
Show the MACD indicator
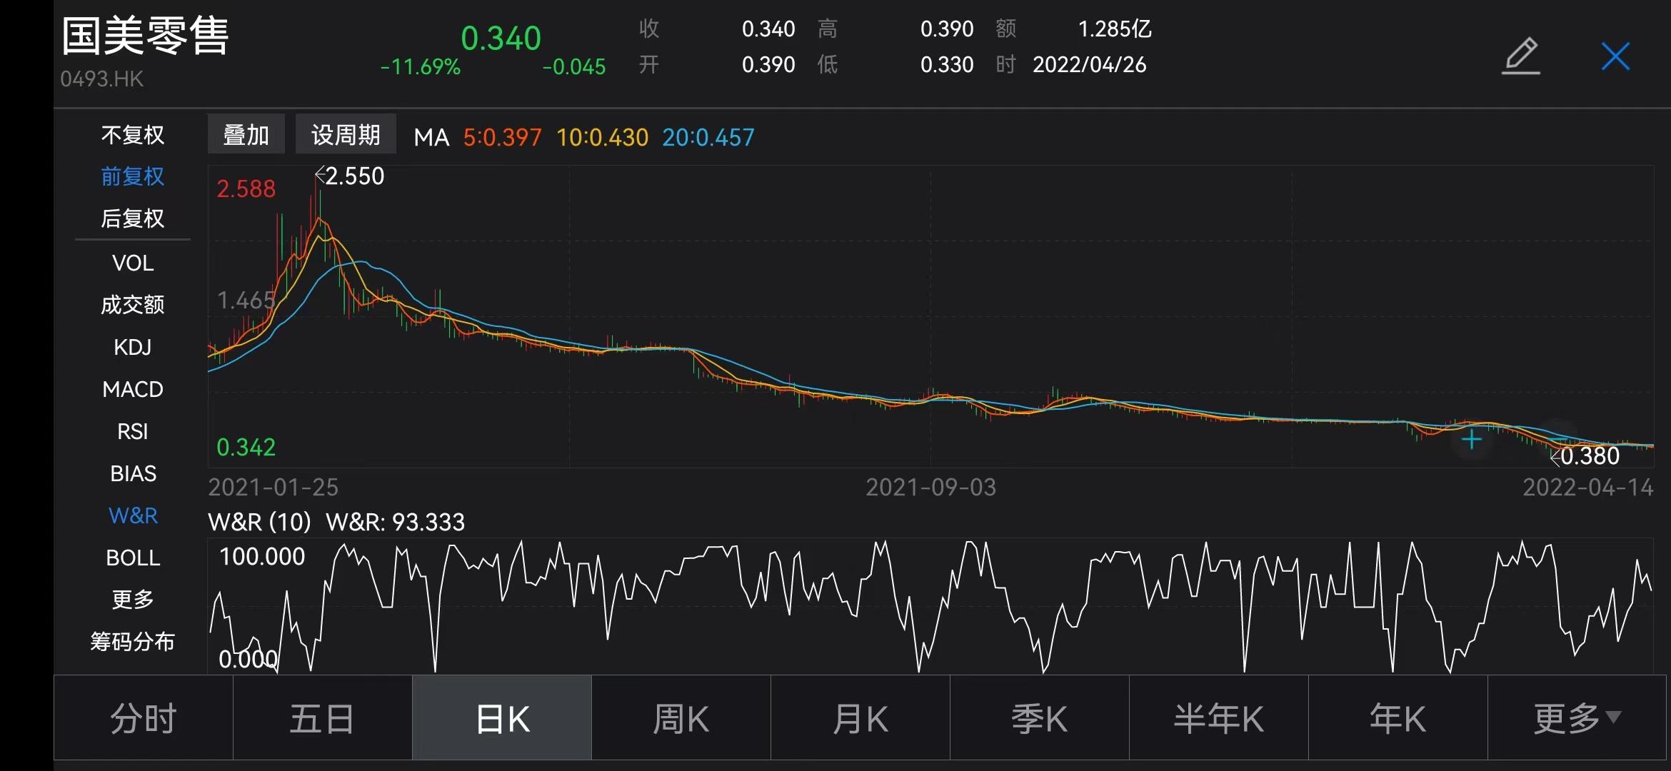133,389
